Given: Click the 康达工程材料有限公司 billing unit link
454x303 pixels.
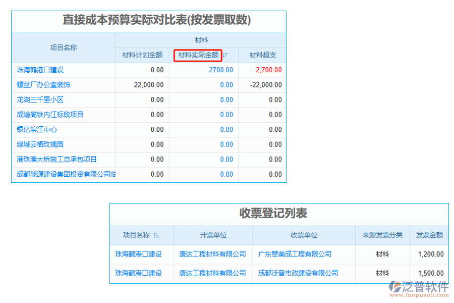Looking at the screenshot, I should [212, 254].
